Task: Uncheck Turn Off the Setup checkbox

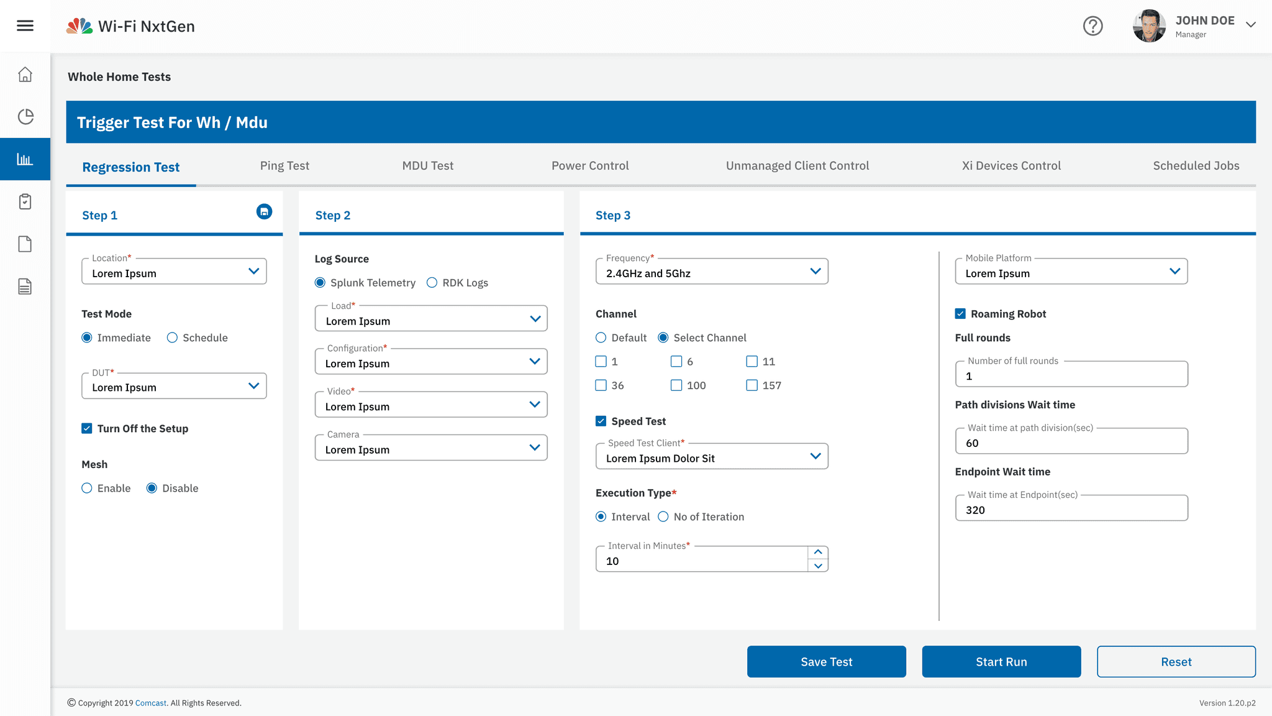Action: [87, 428]
